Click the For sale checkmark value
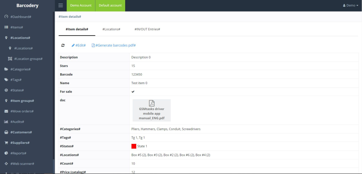 click(133, 91)
